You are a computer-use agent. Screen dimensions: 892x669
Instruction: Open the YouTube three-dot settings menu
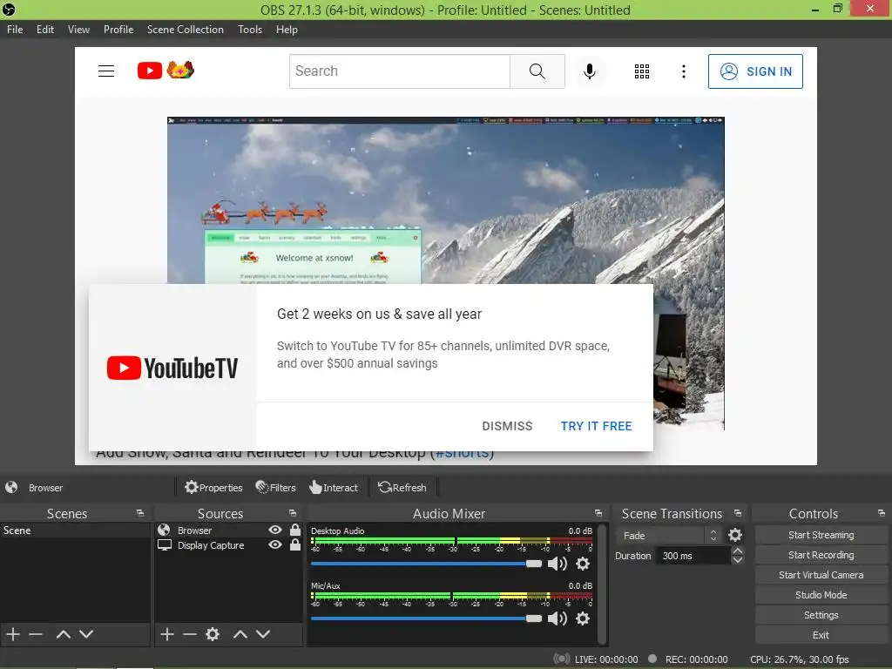point(684,71)
